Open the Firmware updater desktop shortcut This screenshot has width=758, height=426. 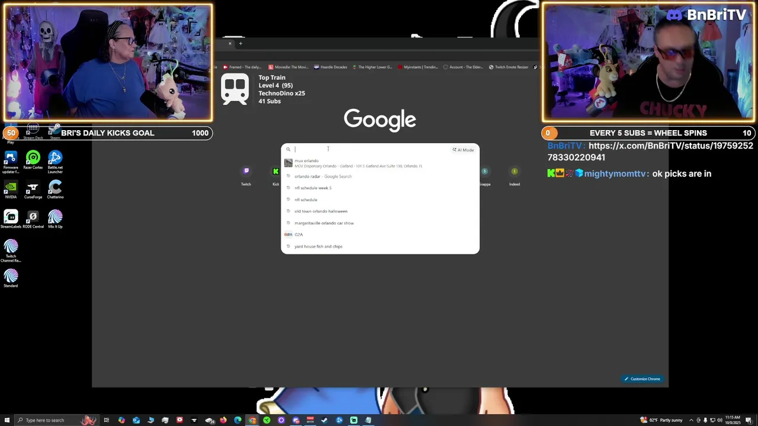(11, 162)
